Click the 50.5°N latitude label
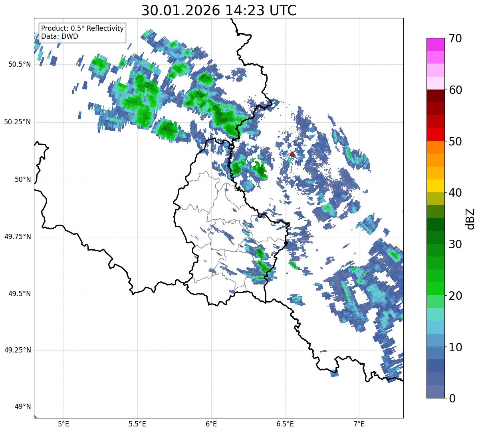Image resolution: width=480 pixels, height=432 pixels. [20, 64]
